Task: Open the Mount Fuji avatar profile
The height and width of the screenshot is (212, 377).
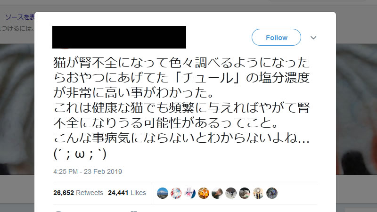Action: (x=163, y=193)
